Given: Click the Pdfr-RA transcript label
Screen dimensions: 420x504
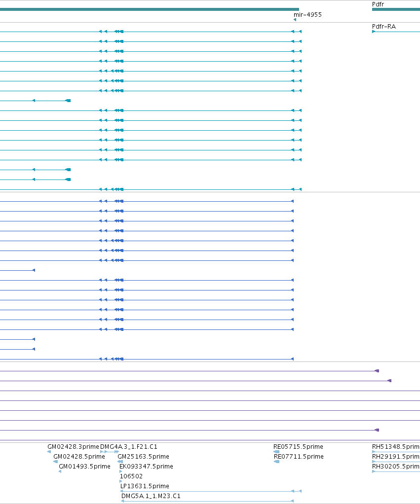Looking at the screenshot, I should pyautogui.click(x=383, y=26).
